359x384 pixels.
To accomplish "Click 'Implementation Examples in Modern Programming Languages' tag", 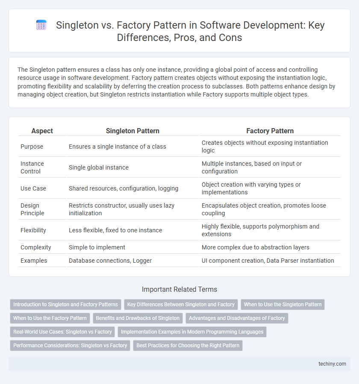I will (192, 332).
